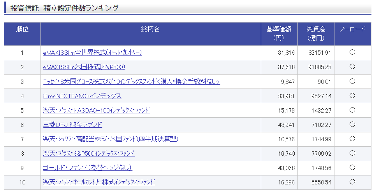Open 楽天・プラス・オールカントリー株式インデックス・ファンド link
The height and width of the screenshot is (191, 373).
tap(99, 182)
